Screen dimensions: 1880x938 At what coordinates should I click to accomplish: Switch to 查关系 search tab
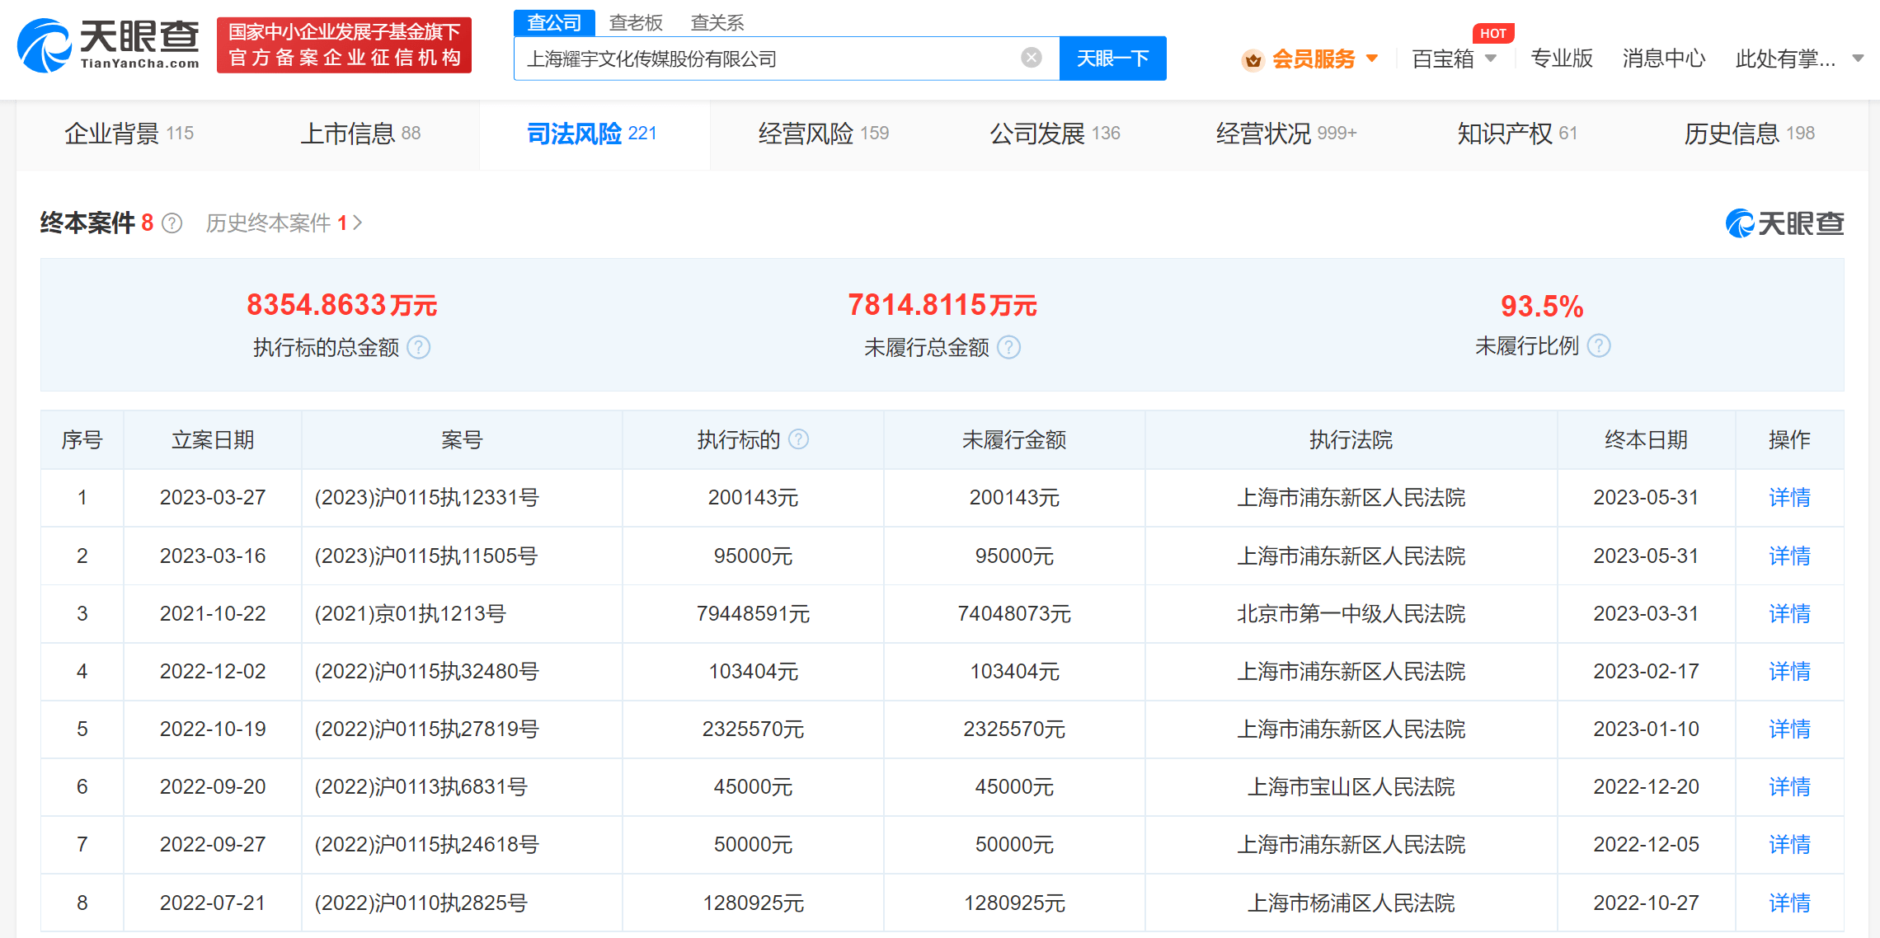717,23
